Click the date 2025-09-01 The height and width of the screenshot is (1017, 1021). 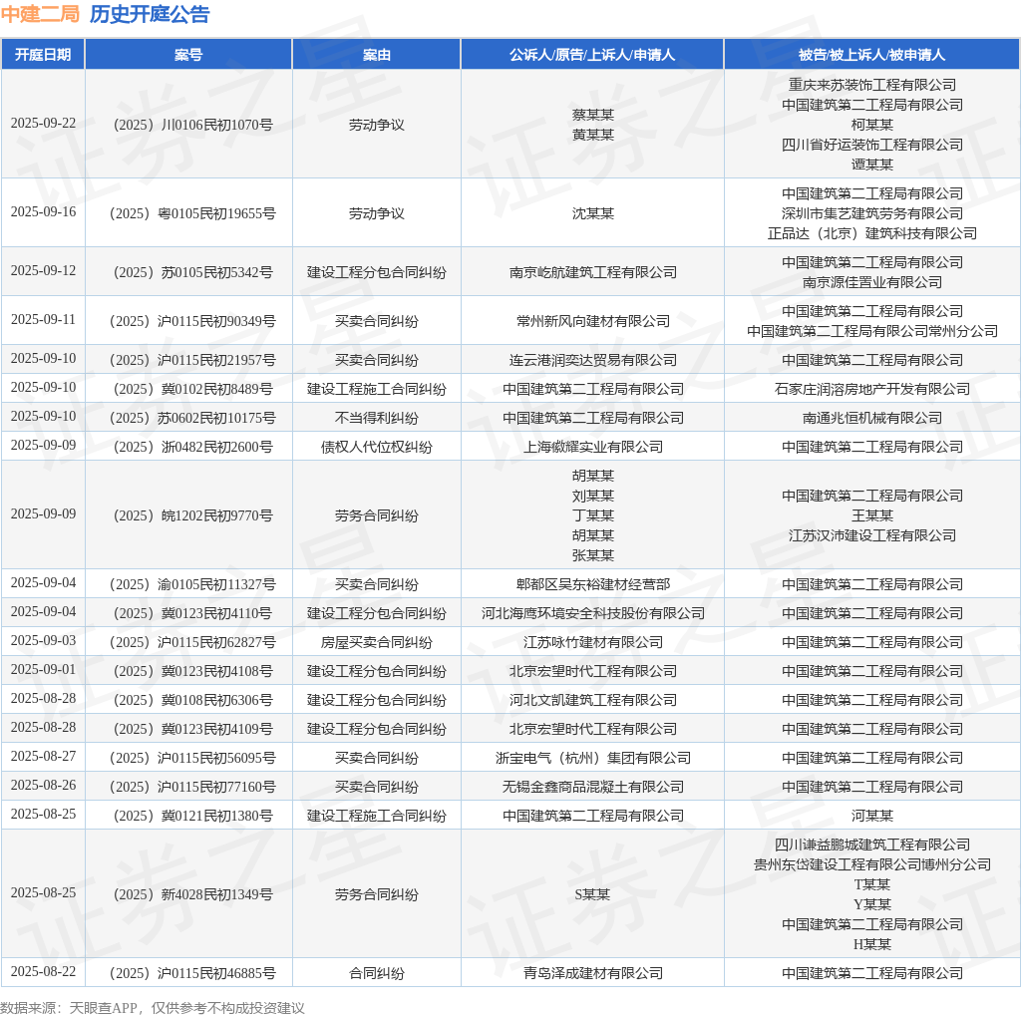click(x=43, y=670)
